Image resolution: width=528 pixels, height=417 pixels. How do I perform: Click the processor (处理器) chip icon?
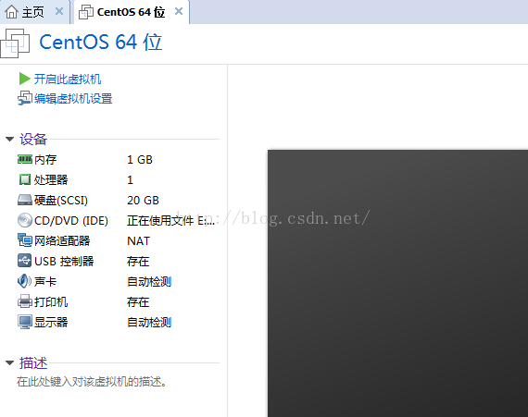coord(25,179)
